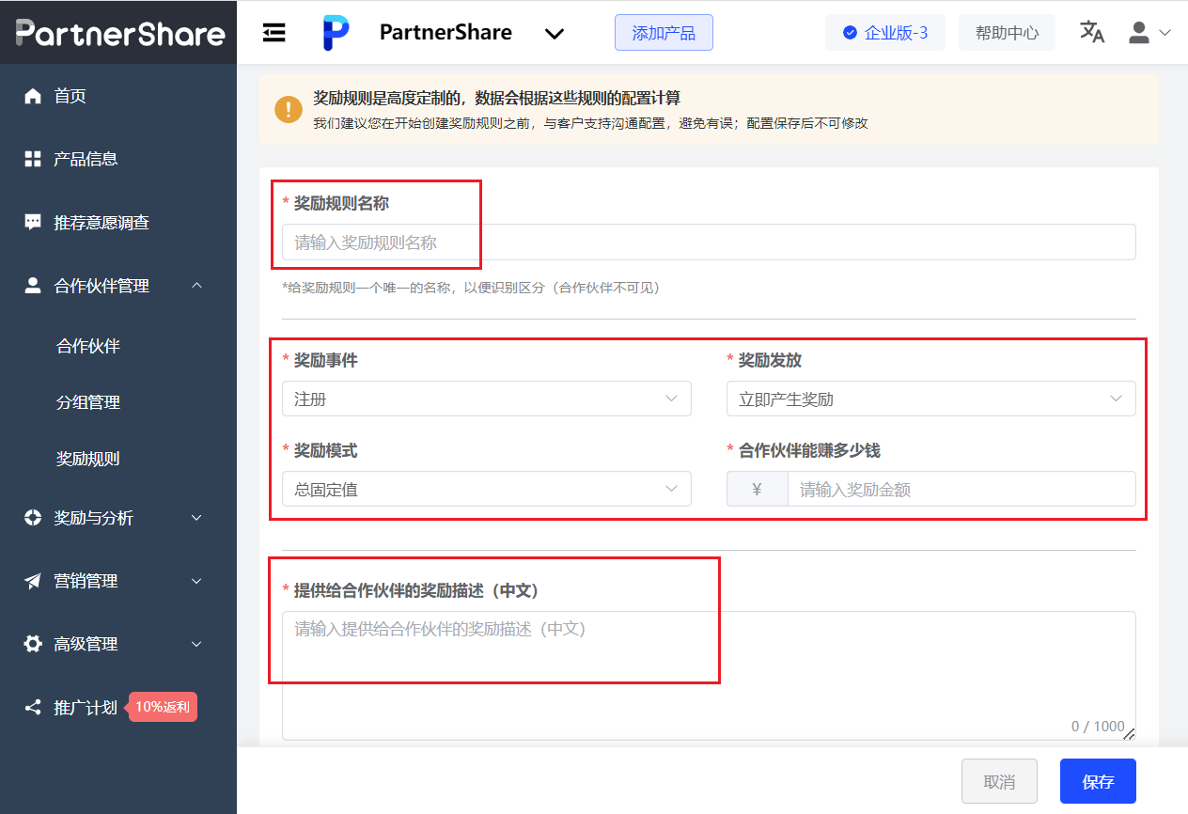This screenshot has height=814, width=1188.
Task: Expand the 奖励模式 dropdown showing 总固定值
Action: [x=486, y=489]
